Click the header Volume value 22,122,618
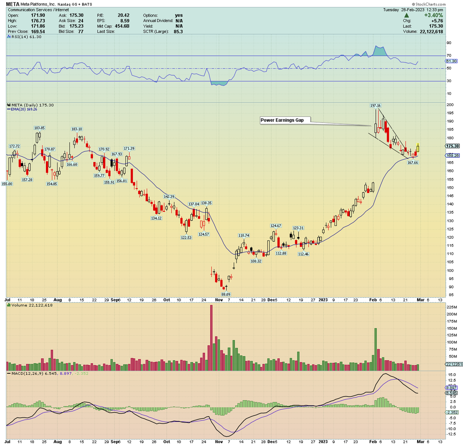The image size is (463, 445). click(431, 32)
